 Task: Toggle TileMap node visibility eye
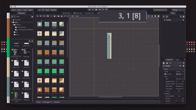(x=183, y=20)
